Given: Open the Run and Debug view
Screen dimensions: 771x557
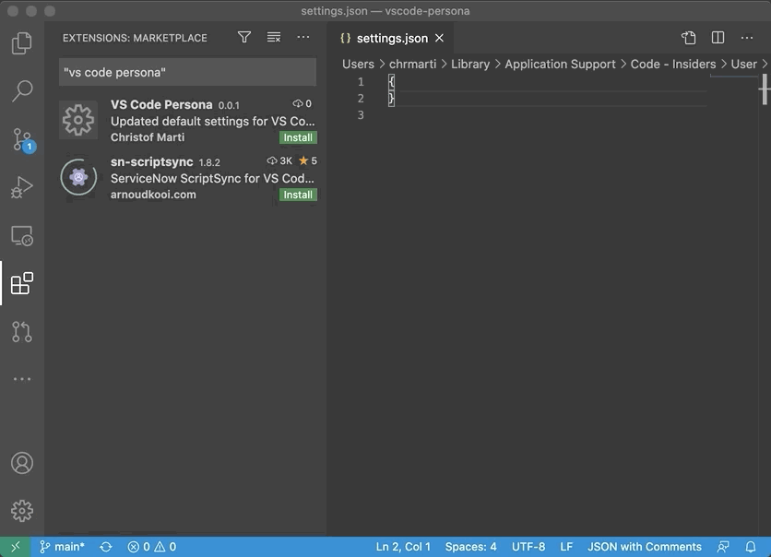Looking at the screenshot, I should tap(21, 187).
